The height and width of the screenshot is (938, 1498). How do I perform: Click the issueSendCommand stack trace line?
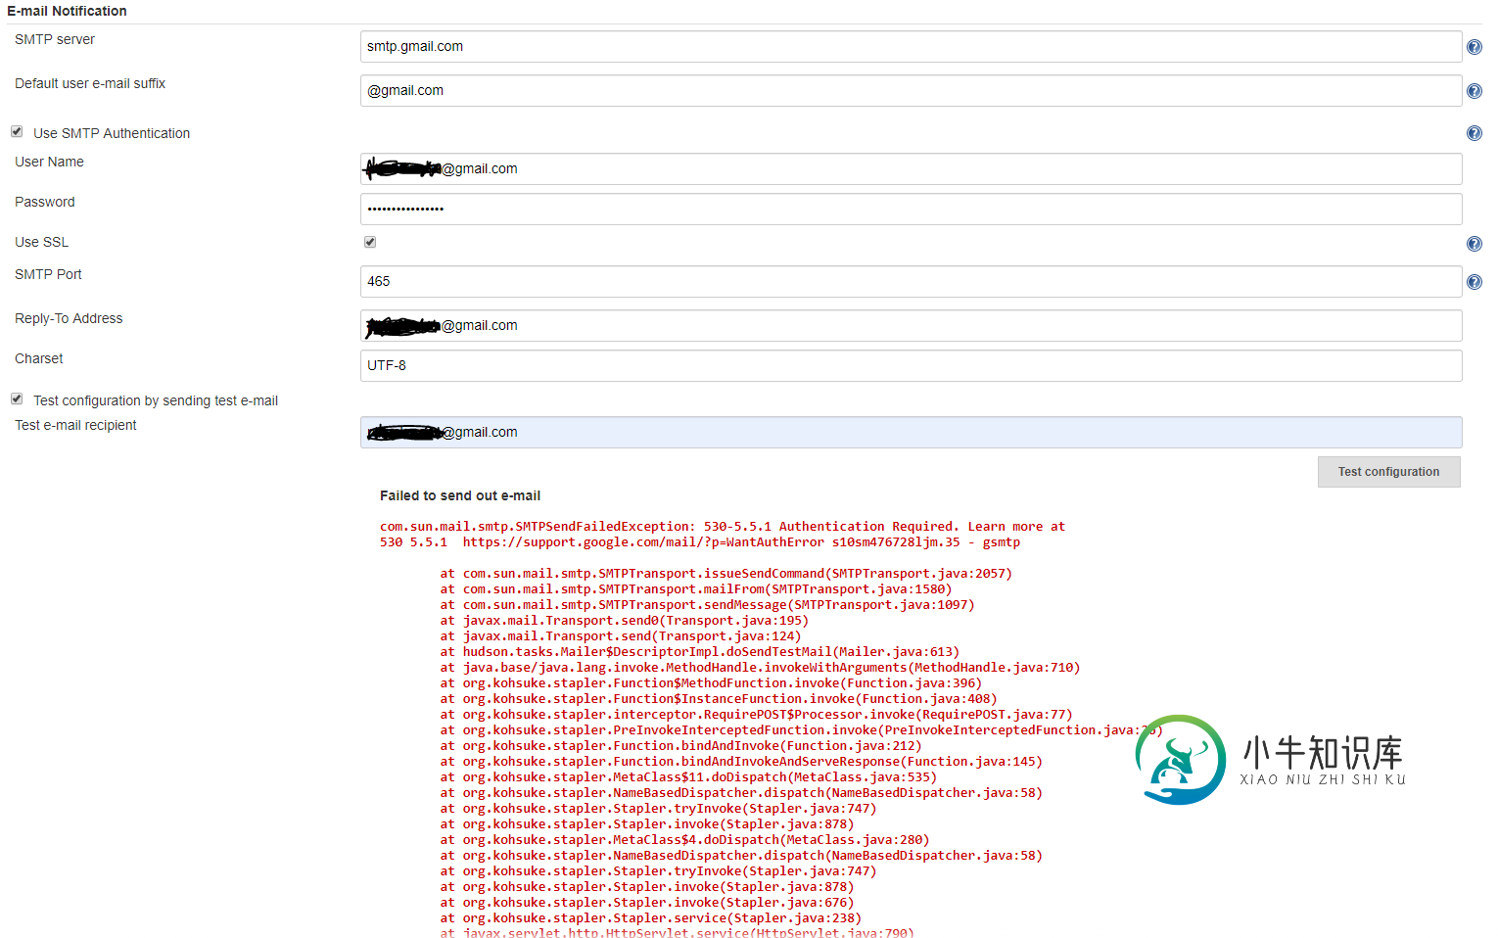726,574
